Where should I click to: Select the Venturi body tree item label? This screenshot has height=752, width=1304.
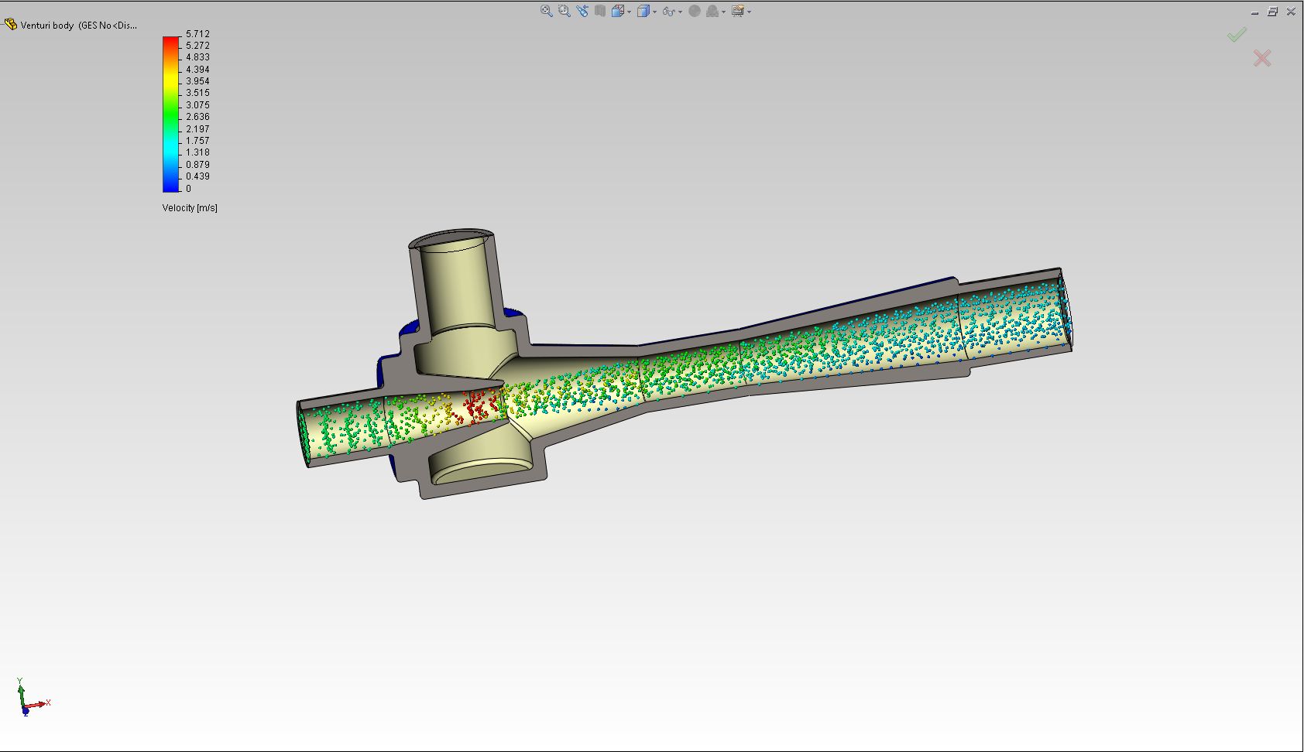click(x=78, y=26)
